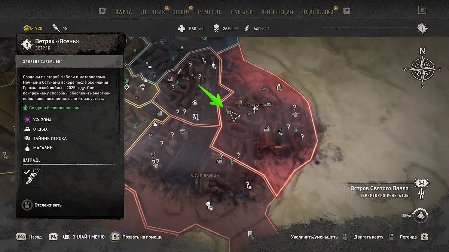Click the green windmill marker on map

click(x=227, y=111)
